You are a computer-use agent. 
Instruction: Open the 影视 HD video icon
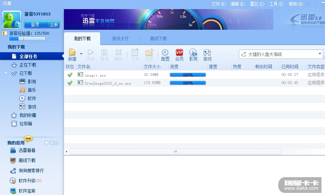(x=193, y=55)
